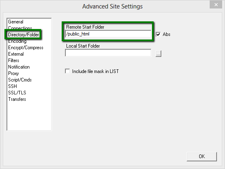Click the Local Start Folder field
The width and height of the screenshot is (225, 169).
click(108, 53)
